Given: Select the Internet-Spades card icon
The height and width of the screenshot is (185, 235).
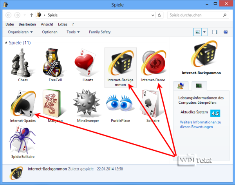Looking at the screenshot, I should click(x=23, y=104).
